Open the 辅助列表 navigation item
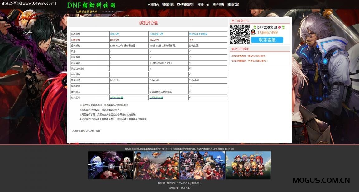This screenshot has height=192, width=359. click(167, 4)
